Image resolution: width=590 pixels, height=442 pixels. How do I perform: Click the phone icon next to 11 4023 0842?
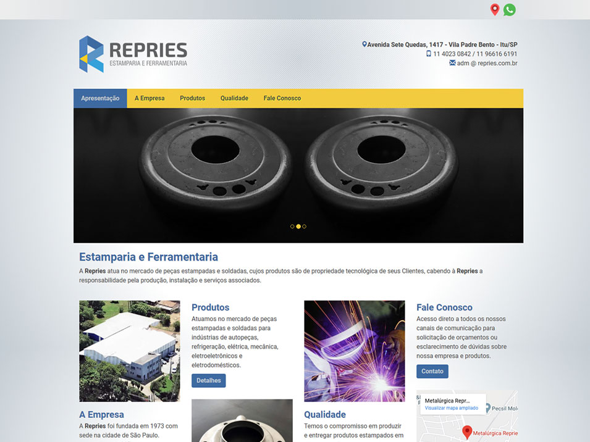coord(429,54)
